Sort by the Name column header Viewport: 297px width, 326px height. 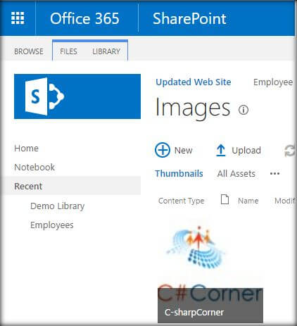pos(248,201)
